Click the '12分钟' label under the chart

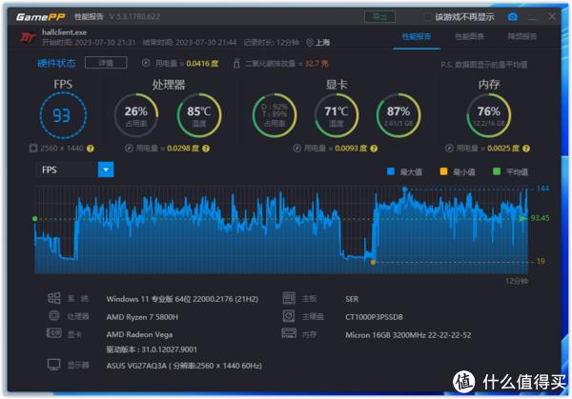[517, 281]
